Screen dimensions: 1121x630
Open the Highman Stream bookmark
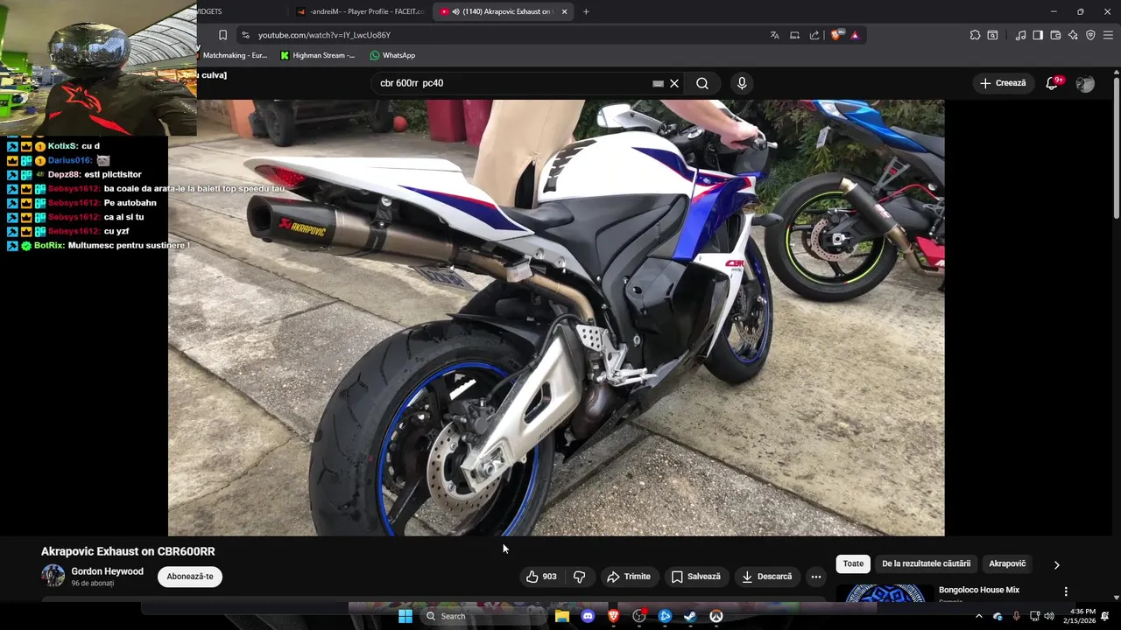[317, 55]
